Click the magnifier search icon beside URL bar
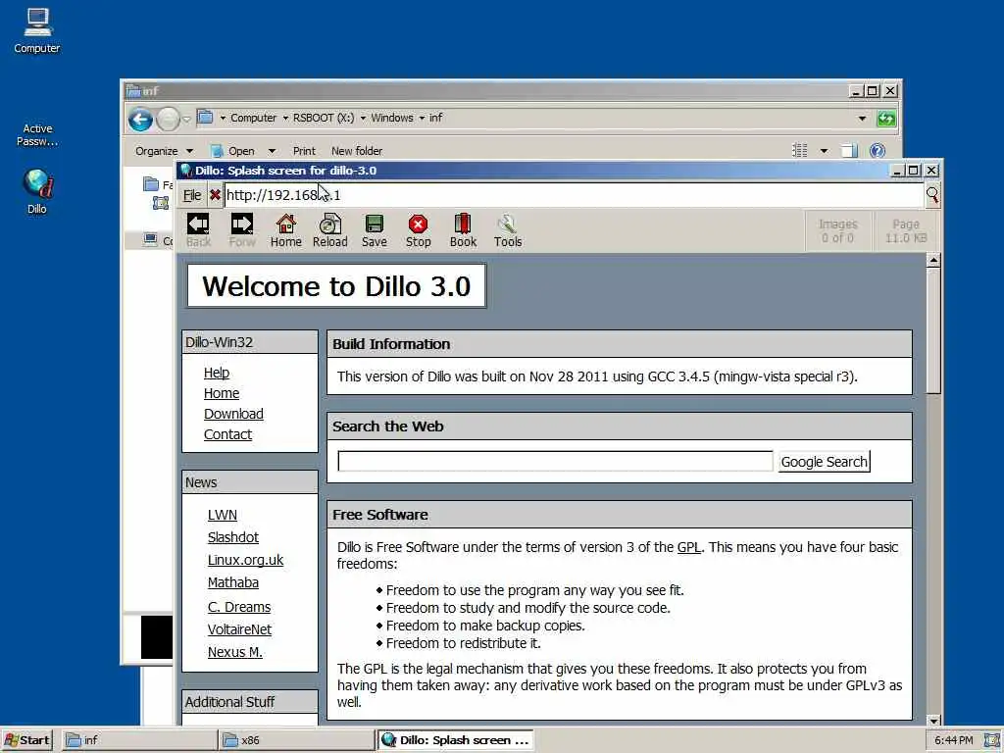 932,195
